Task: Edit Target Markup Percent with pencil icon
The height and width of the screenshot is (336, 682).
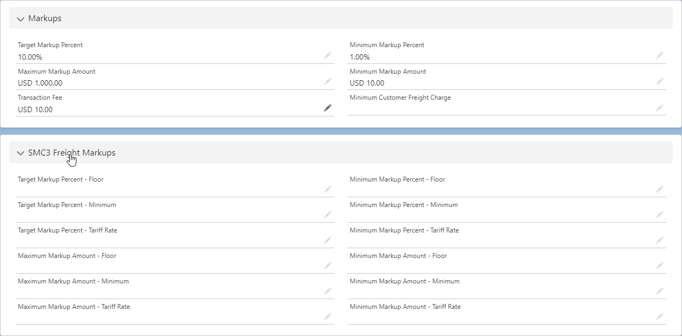Action: [x=328, y=55]
